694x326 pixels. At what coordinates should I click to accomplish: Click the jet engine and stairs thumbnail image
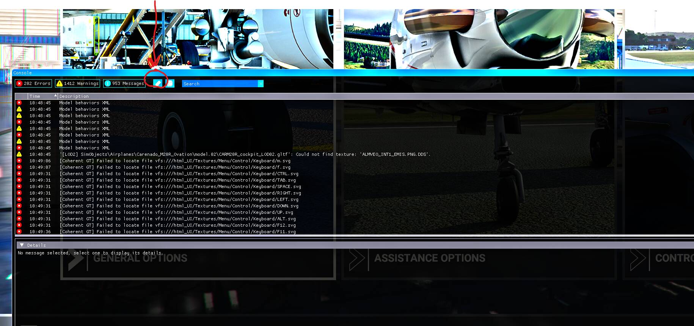point(198,39)
